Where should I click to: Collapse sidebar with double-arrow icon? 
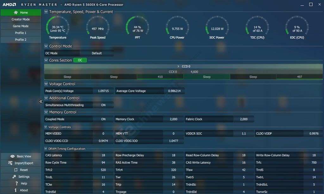[x=41, y=101]
